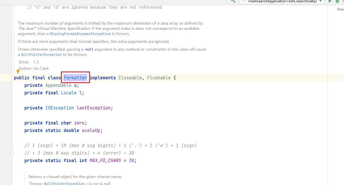Click the Appendable type in field declaration
The width and height of the screenshot is (344, 185).
coord(58,85)
